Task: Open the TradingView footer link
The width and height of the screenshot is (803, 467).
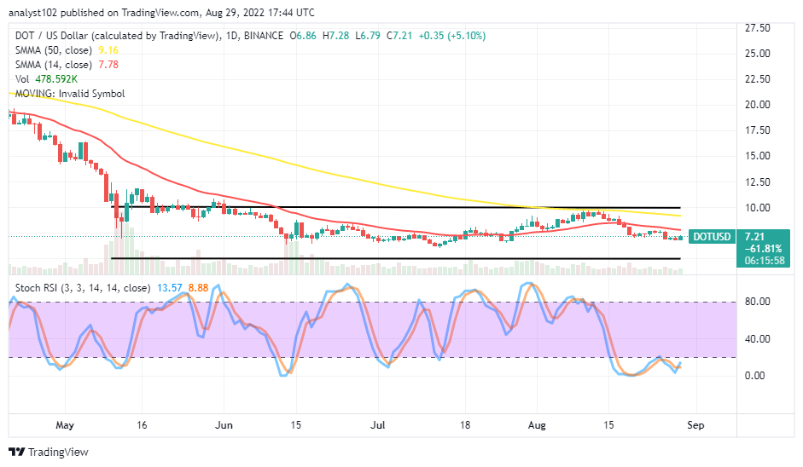Action: pyautogui.click(x=49, y=453)
